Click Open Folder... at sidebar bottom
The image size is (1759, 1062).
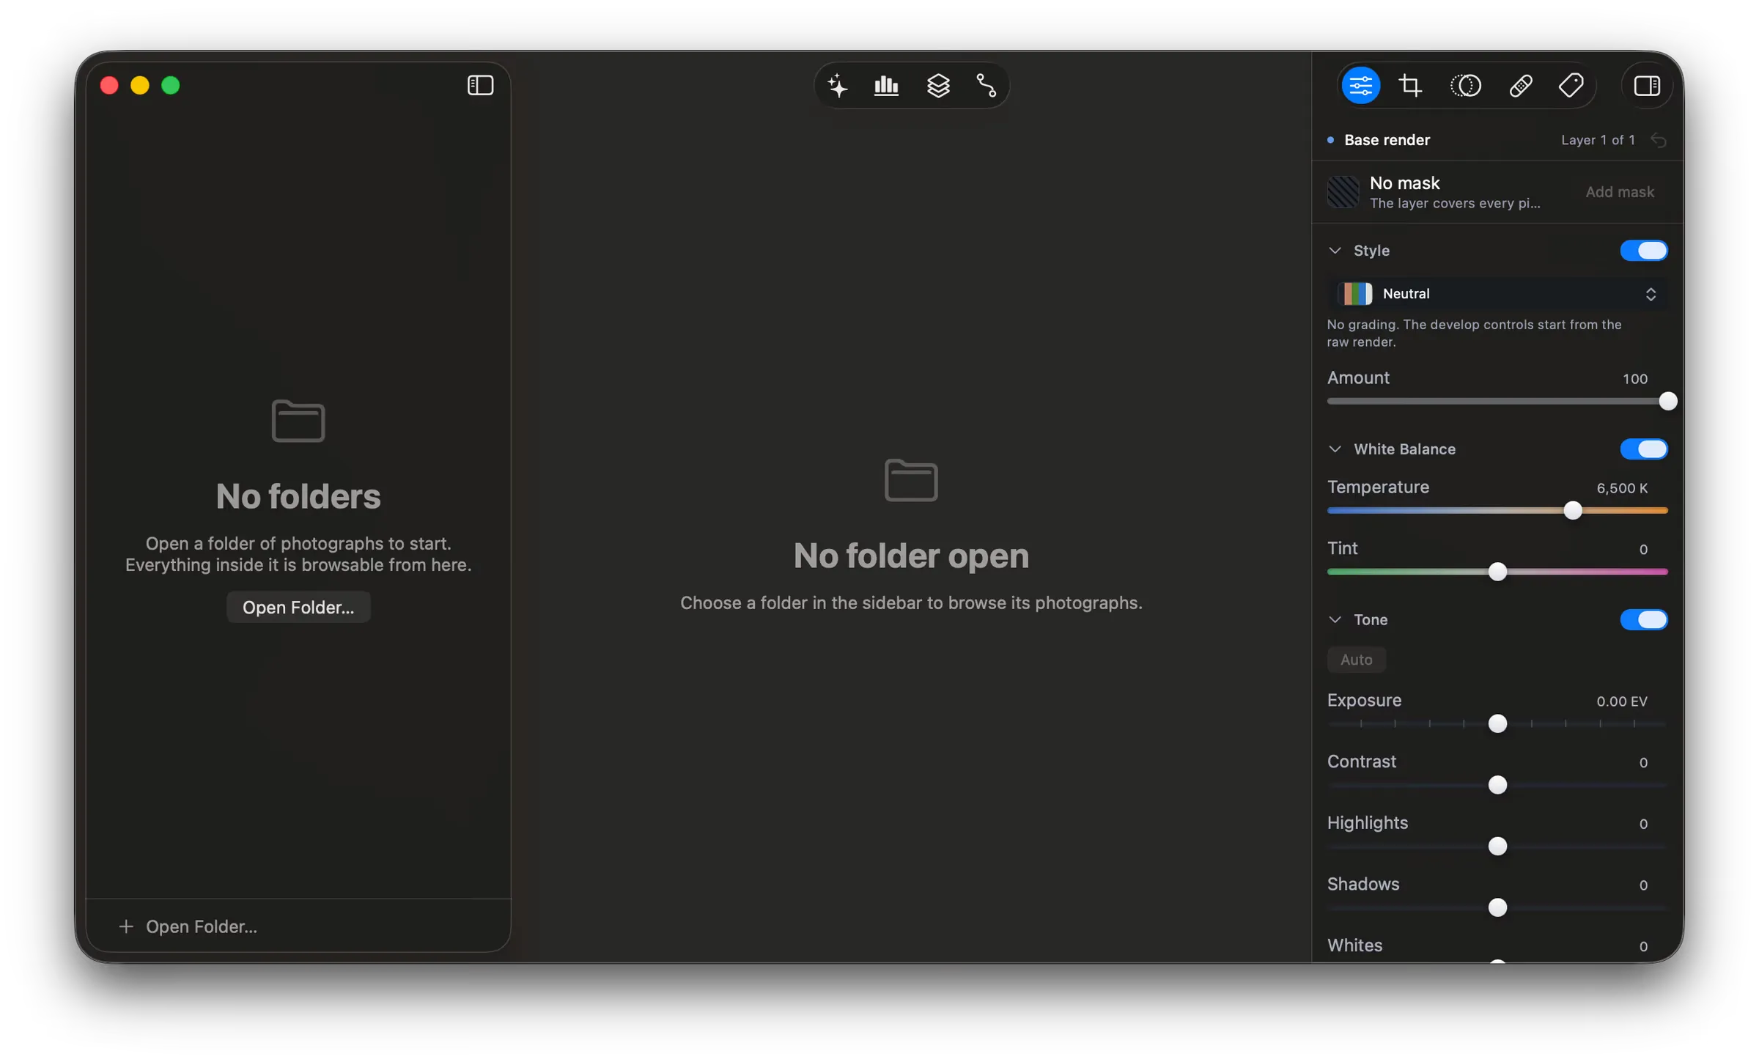click(188, 926)
